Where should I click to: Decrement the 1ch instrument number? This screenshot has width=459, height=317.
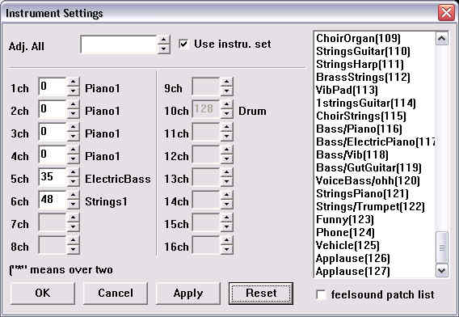point(73,91)
